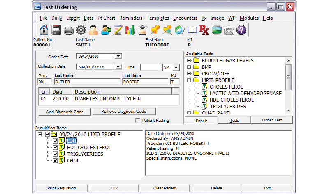Click the Add Diagnosis Code button
The height and width of the screenshot is (194, 329).
[65, 112]
